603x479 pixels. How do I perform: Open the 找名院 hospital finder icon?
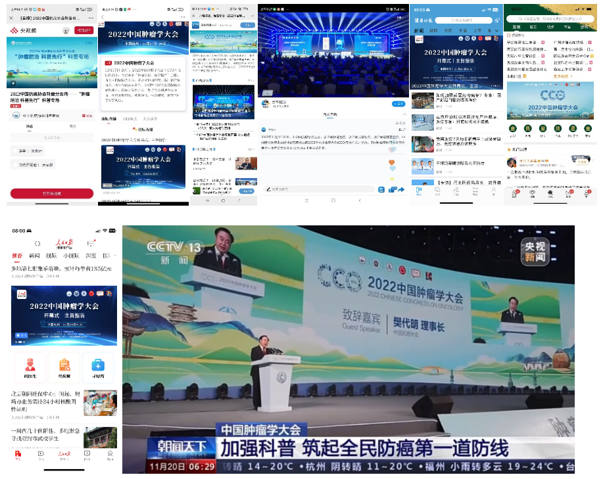[64, 368]
